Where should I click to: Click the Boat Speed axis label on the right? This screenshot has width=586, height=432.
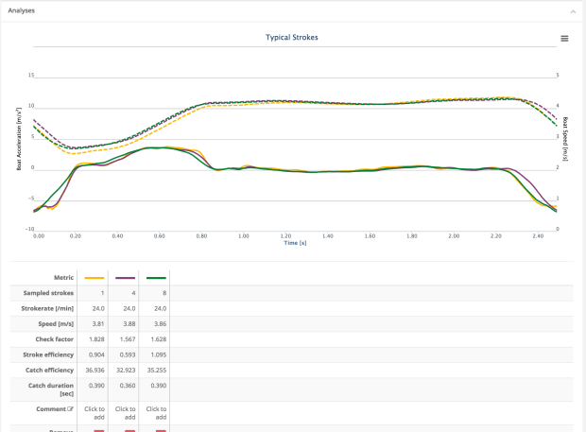(x=565, y=140)
